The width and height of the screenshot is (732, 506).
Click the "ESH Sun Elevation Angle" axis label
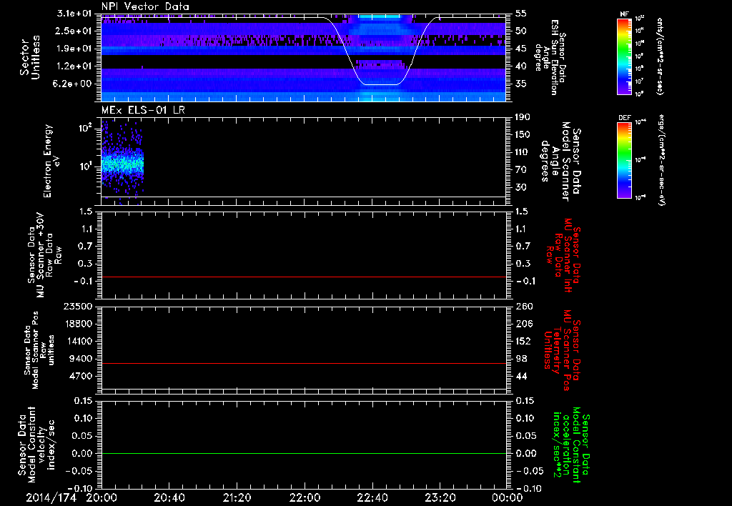click(550, 57)
